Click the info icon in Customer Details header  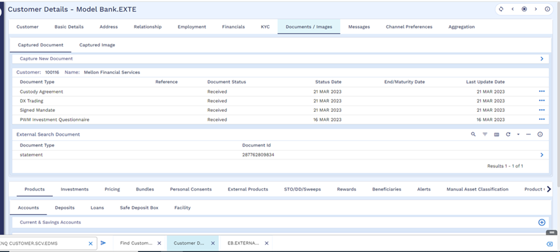pyautogui.click(x=547, y=9)
